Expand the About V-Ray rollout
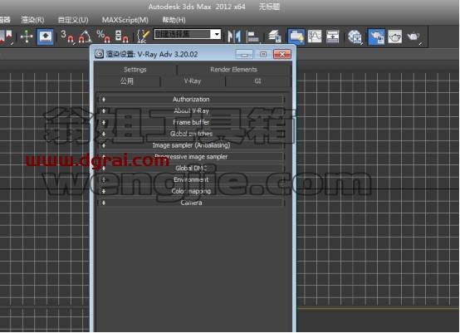 click(191, 110)
